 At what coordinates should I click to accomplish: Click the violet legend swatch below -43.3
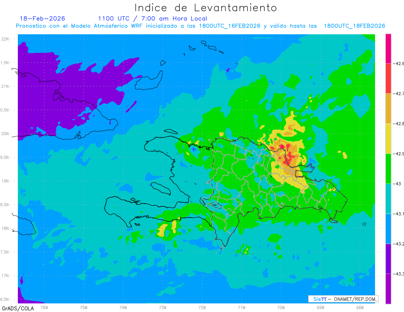388,289
